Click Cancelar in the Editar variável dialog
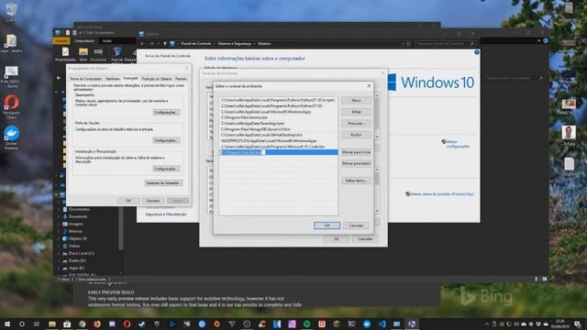The height and width of the screenshot is (330, 587). click(x=356, y=225)
